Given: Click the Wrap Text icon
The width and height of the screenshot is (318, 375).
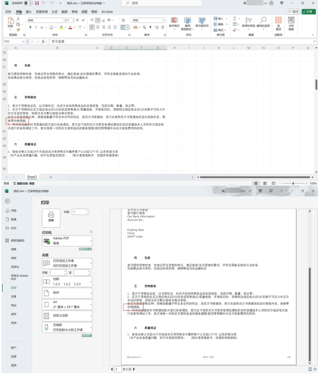Looking at the screenshot, I should (x=124, y=21).
